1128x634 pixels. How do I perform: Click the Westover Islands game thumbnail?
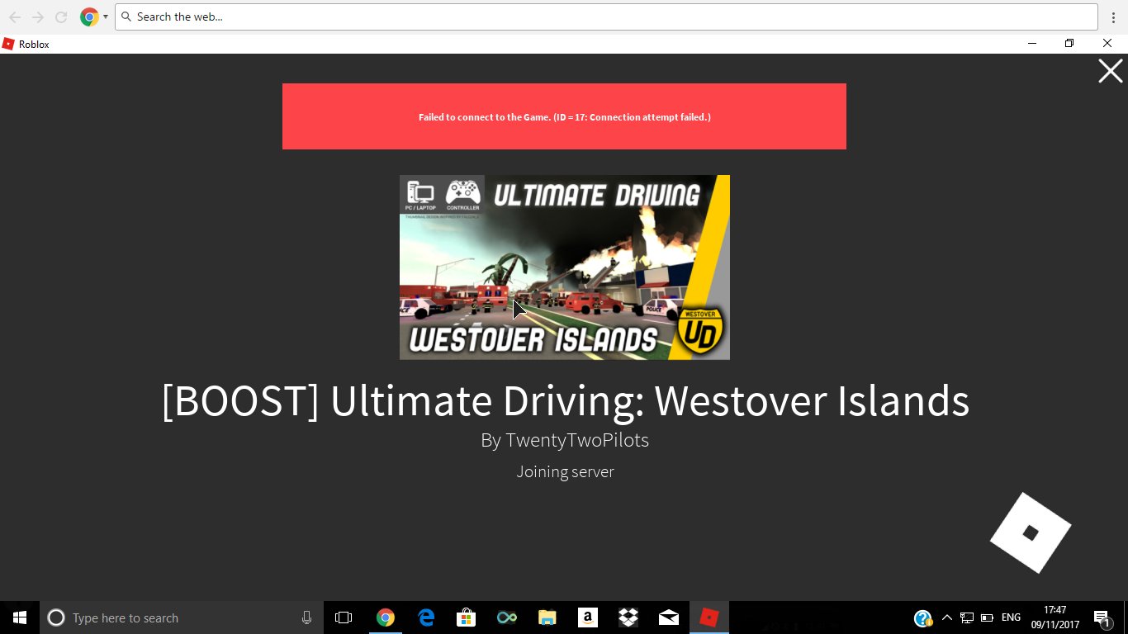click(x=565, y=267)
